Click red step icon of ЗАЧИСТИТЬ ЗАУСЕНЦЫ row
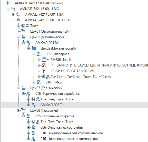Viewport: 148px width, 142px height. click(x=44, y=65)
